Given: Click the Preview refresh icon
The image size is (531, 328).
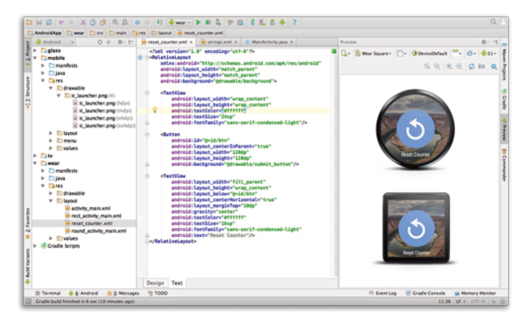Looking at the screenshot, I should 471,66.
